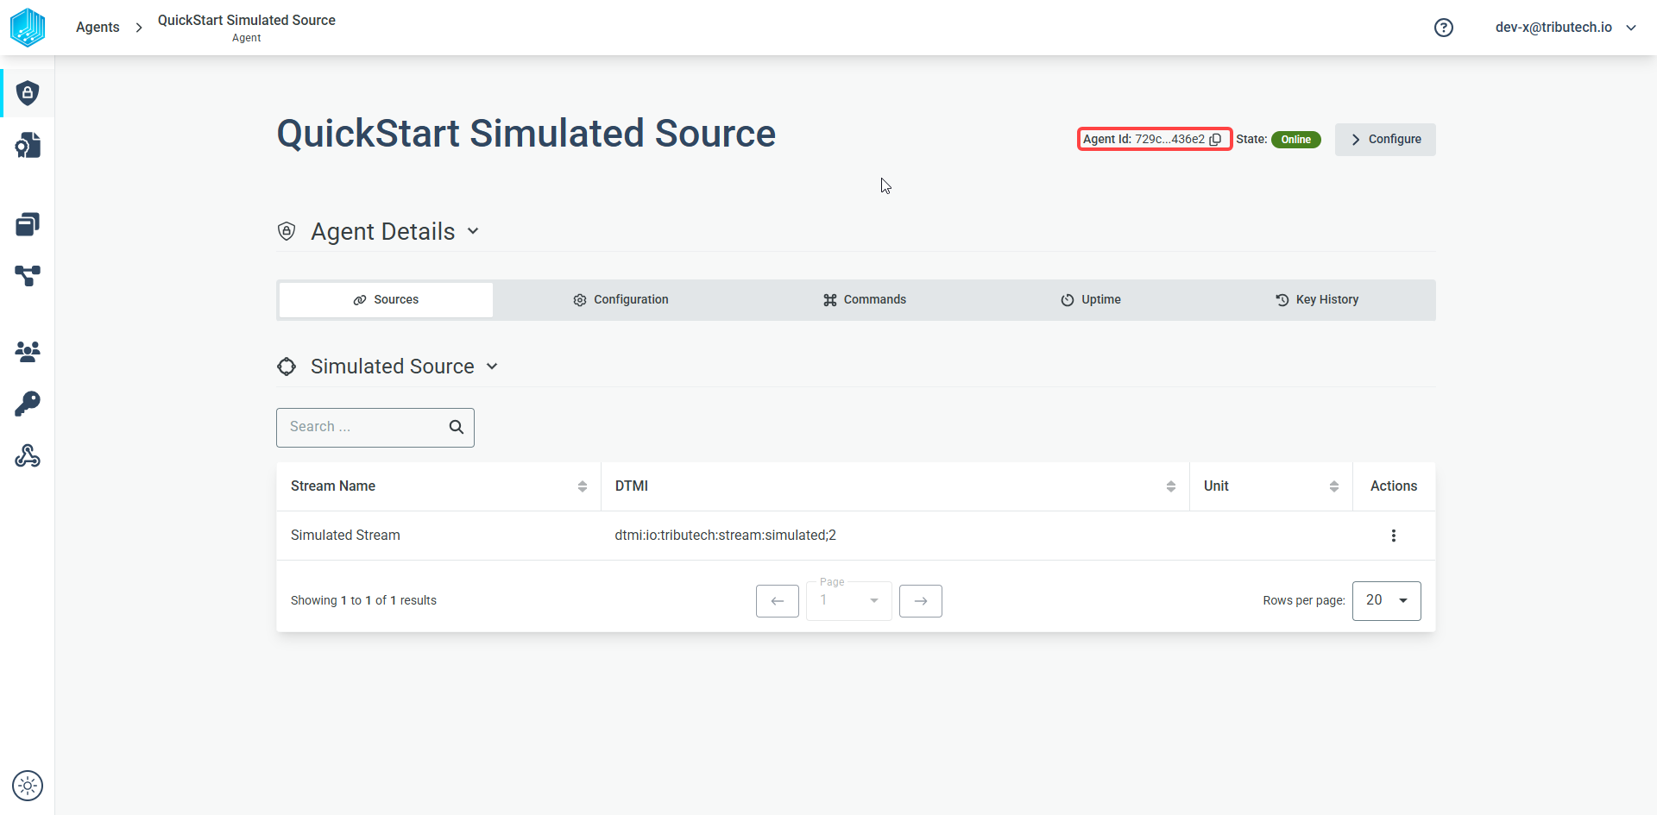Switch to the Commands tab
This screenshot has height=815, width=1657.
(864, 299)
